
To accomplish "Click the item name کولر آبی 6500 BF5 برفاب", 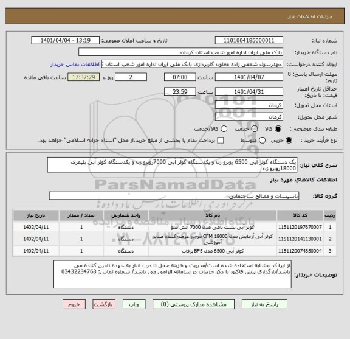I will [x=213, y=251].
